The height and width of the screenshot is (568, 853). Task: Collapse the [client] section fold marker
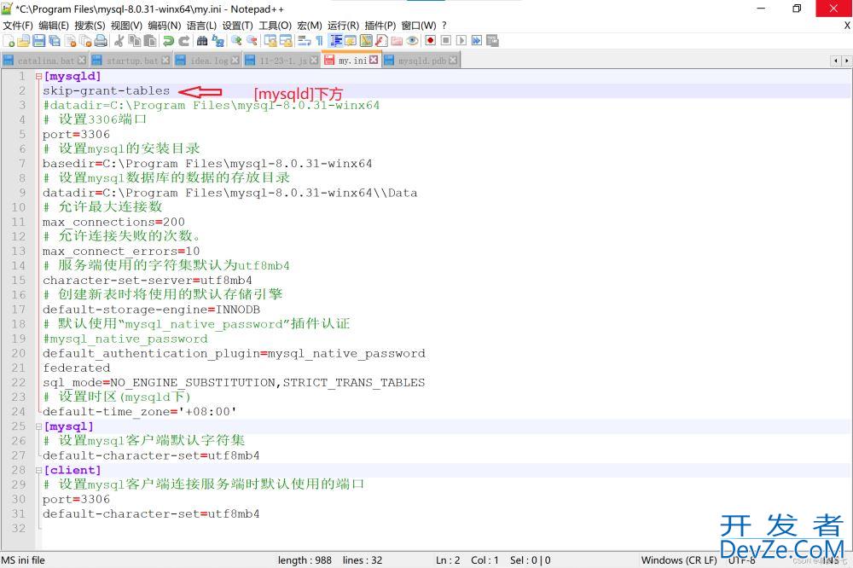tap(38, 471)
